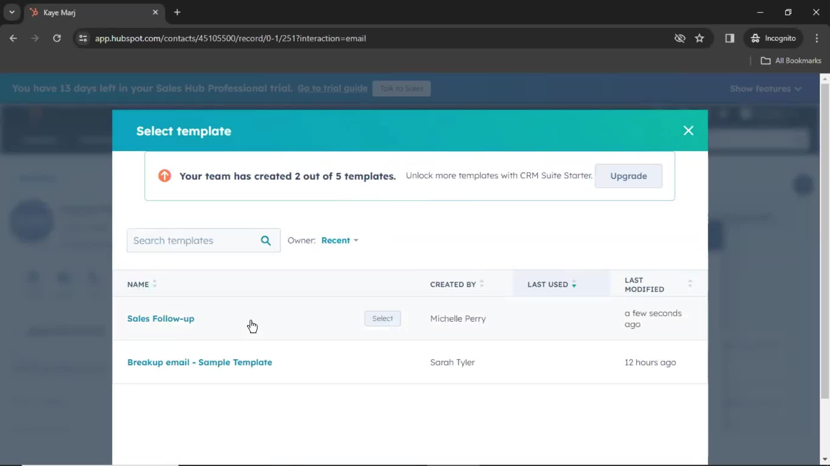Click the search magnifier icon in templates
The width and height of the screenshot is (830, 466).
pyautogui.click(x=265, y=240)
